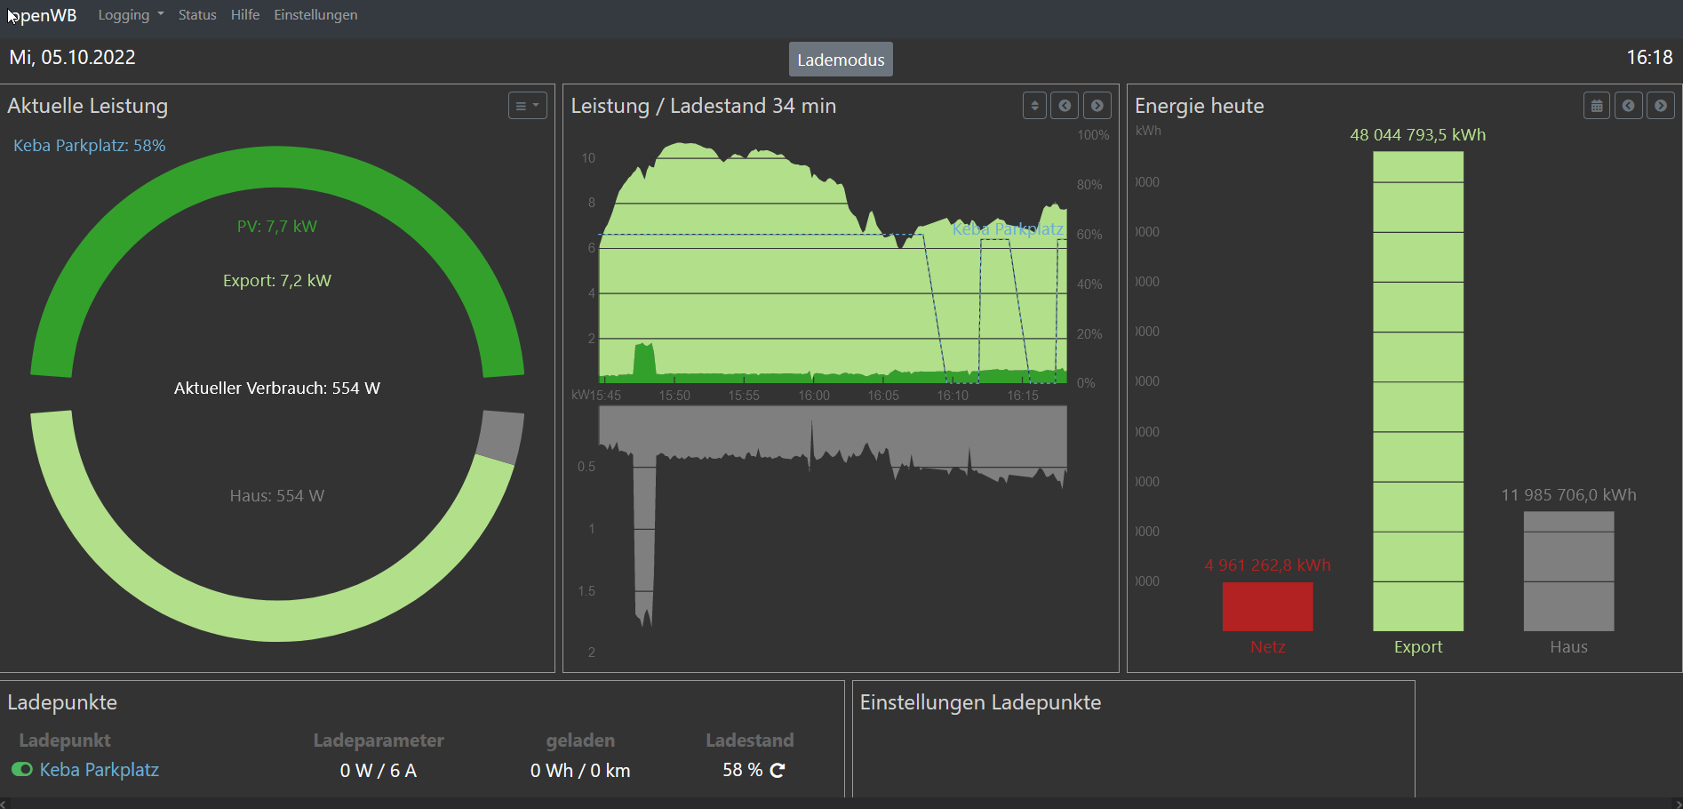Viewport: 1683px width, 809px height.
Task: Refresh the Ladestand 58 % value
Action: tap(778, 771)
